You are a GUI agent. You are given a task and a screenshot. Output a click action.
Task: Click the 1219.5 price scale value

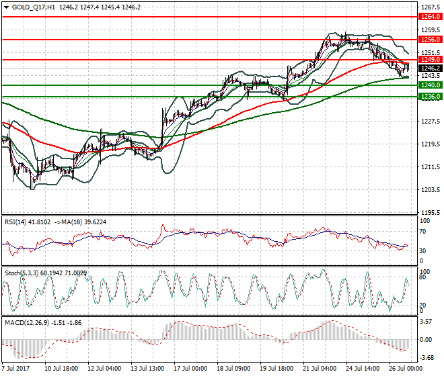(431, 144)
